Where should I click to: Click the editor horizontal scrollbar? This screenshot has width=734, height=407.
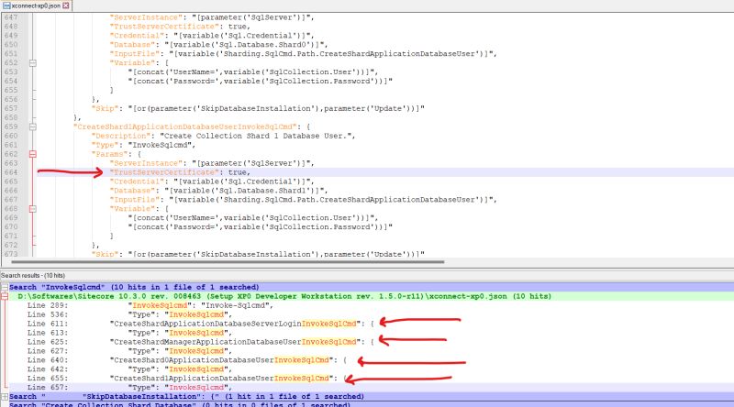(x=227, y=262)
